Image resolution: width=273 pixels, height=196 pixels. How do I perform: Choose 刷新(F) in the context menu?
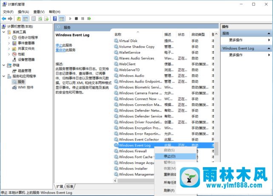(x=169, y=190)
